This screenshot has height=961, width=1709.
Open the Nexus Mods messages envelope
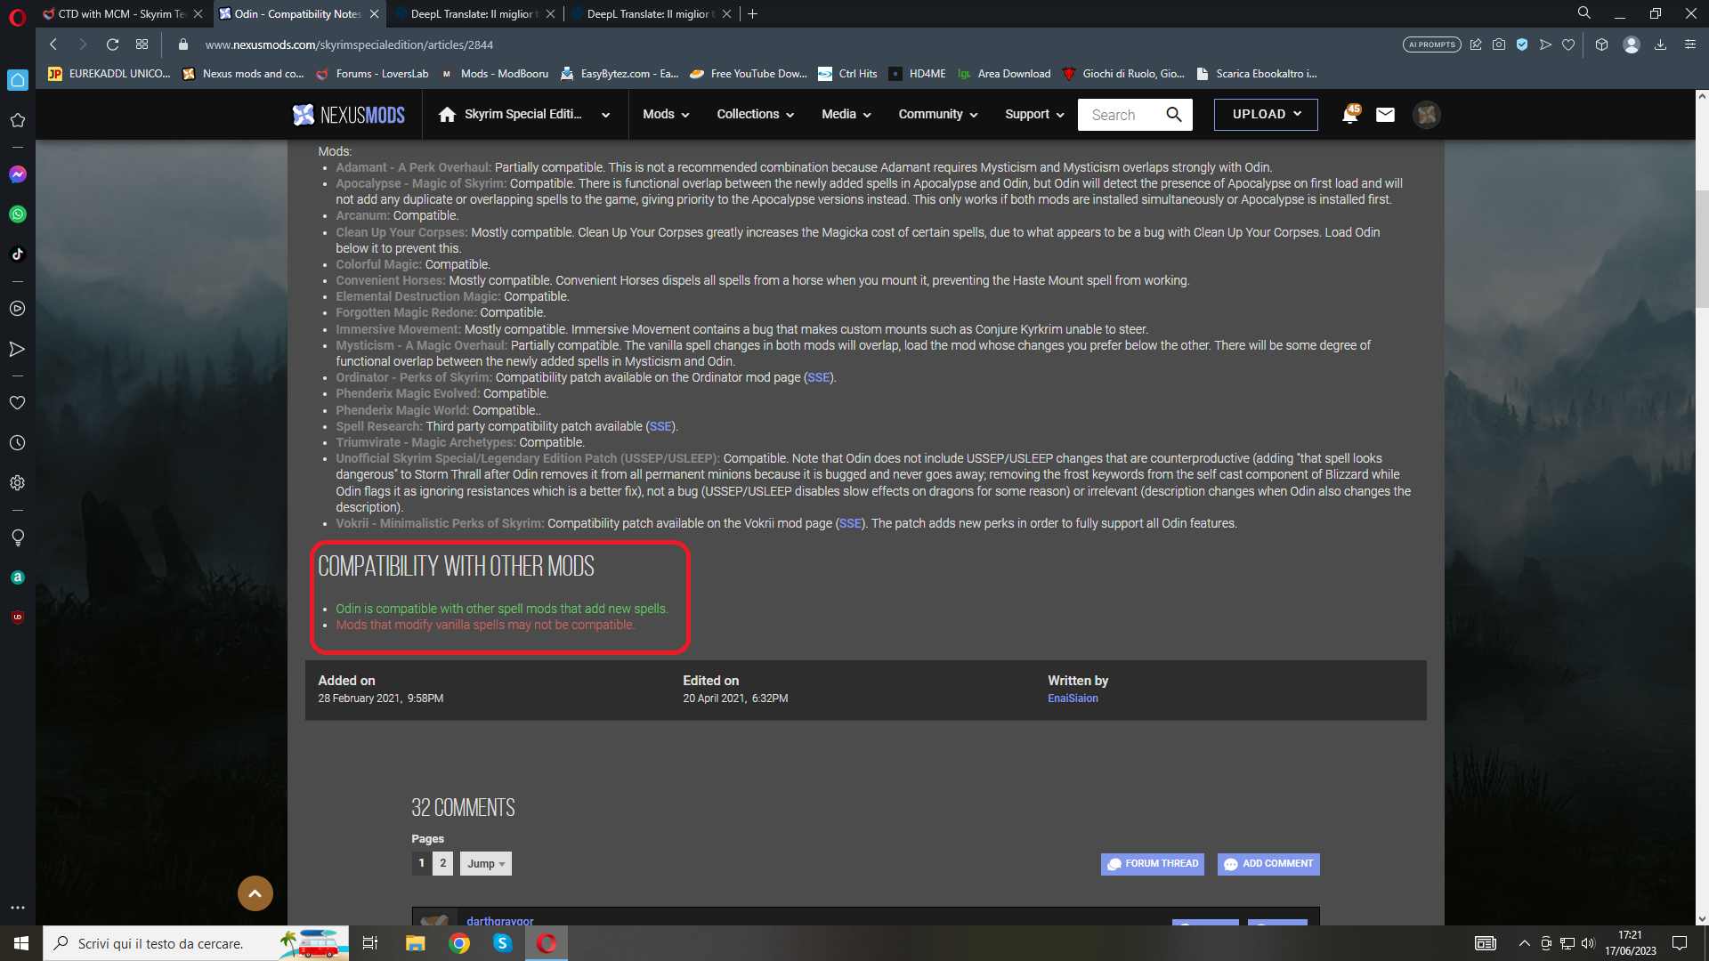[x=1385, y=115]
